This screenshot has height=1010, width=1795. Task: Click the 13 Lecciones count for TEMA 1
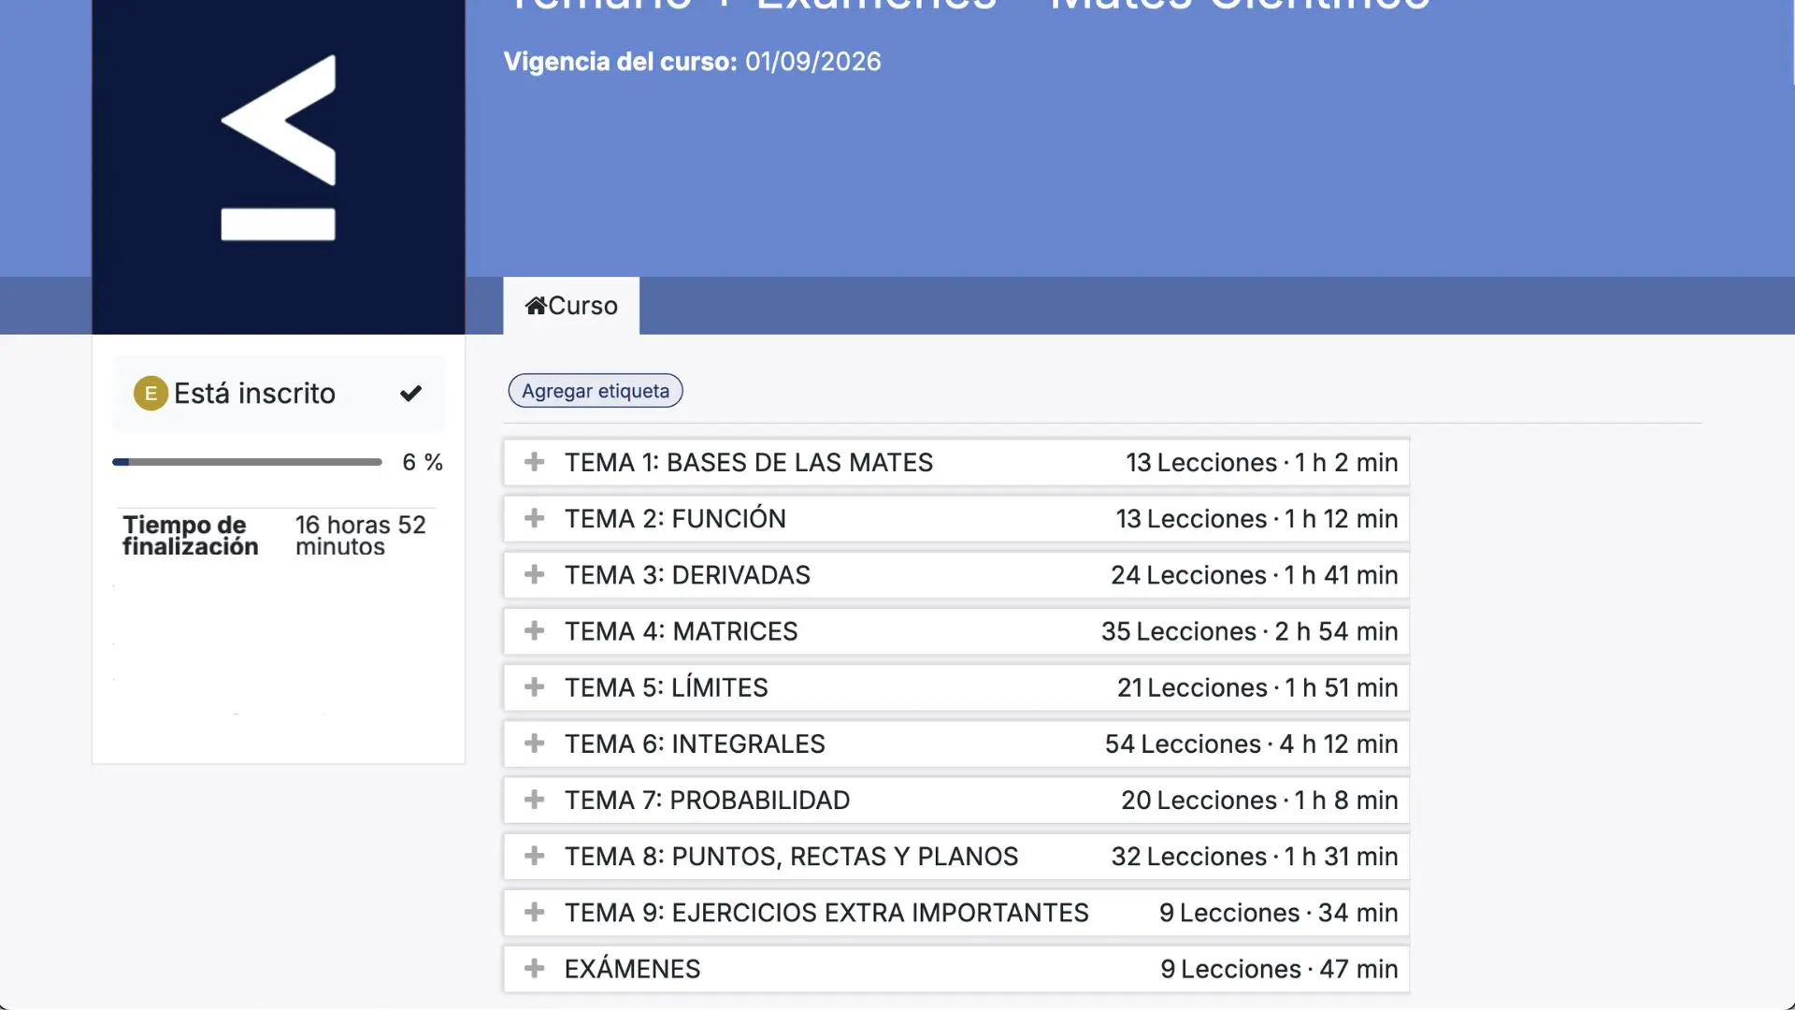(1200, 462)
